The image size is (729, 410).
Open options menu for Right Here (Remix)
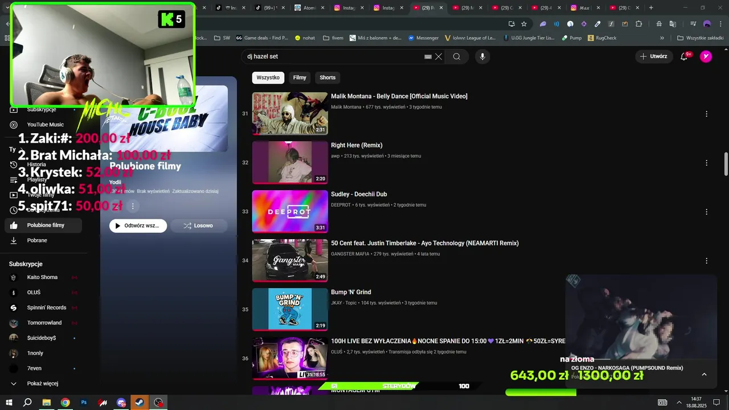[706, 163]
